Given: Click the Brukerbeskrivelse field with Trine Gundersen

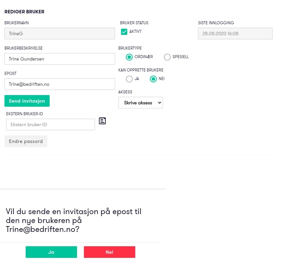Looking at the screenshot, I should (60, 59).
